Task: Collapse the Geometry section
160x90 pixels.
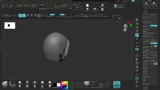Action: tap(145, 13)
